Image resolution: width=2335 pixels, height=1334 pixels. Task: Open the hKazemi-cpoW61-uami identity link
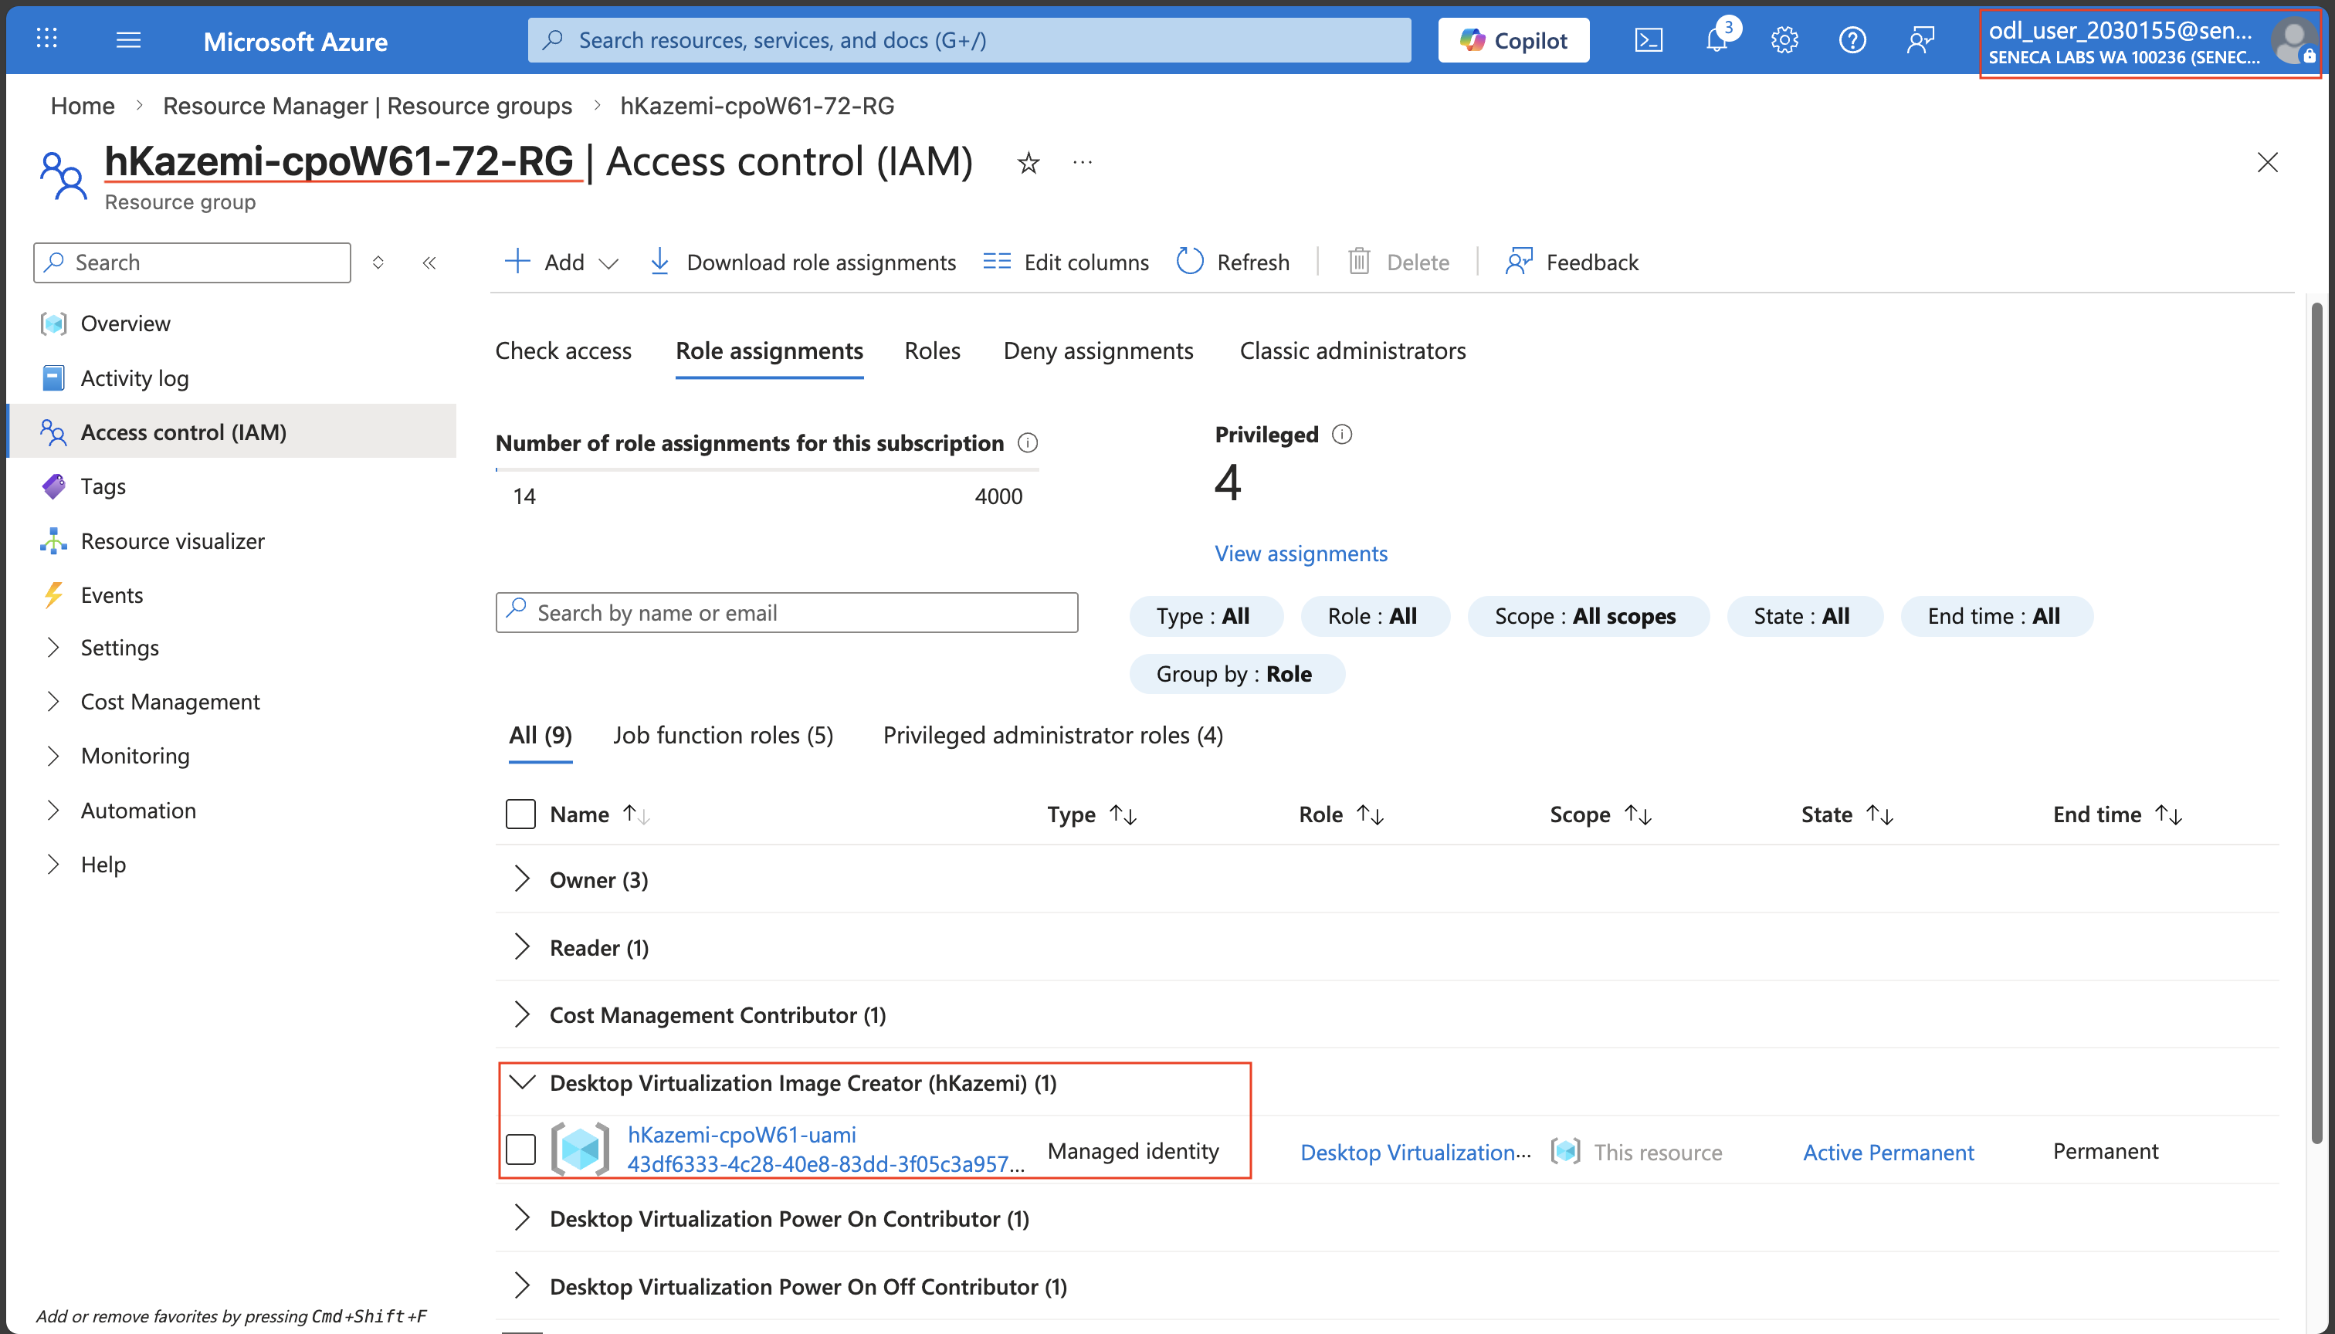pyautogui.click(x=741, y=1135)
